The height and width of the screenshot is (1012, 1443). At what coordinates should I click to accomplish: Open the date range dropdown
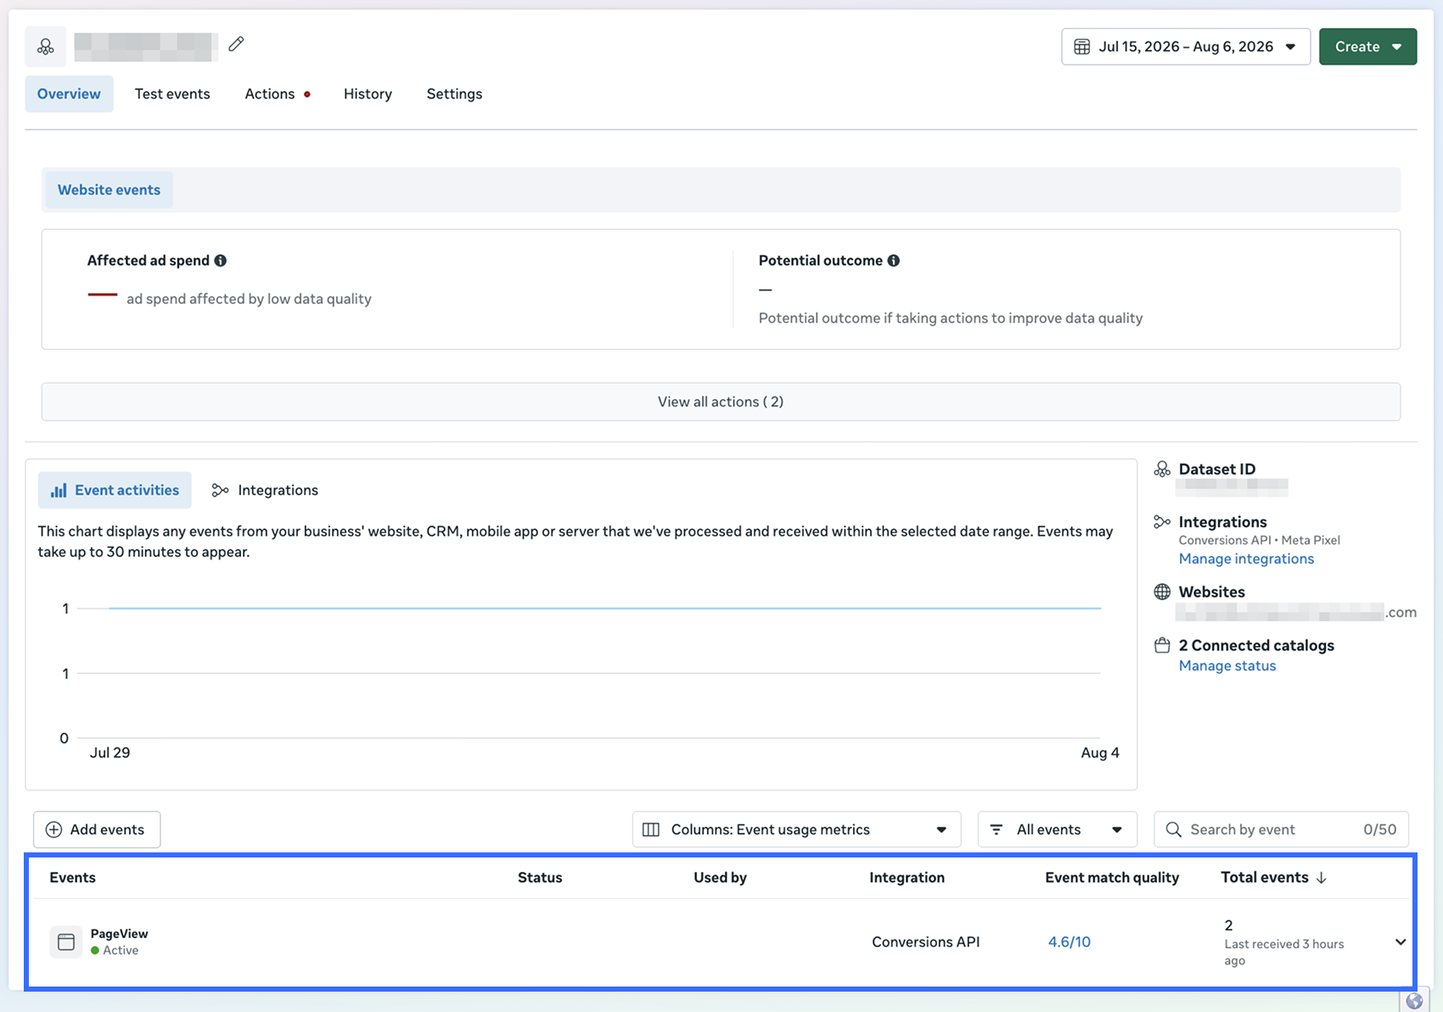(1186, 47)
